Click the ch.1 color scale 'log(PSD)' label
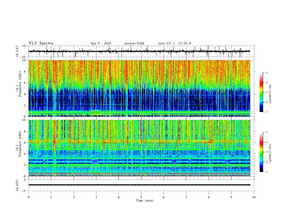 (270, 94)
